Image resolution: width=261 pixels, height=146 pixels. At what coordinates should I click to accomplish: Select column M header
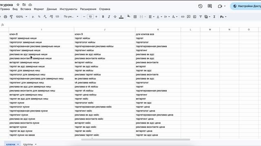pyautogui.click(x=210, y=30)
